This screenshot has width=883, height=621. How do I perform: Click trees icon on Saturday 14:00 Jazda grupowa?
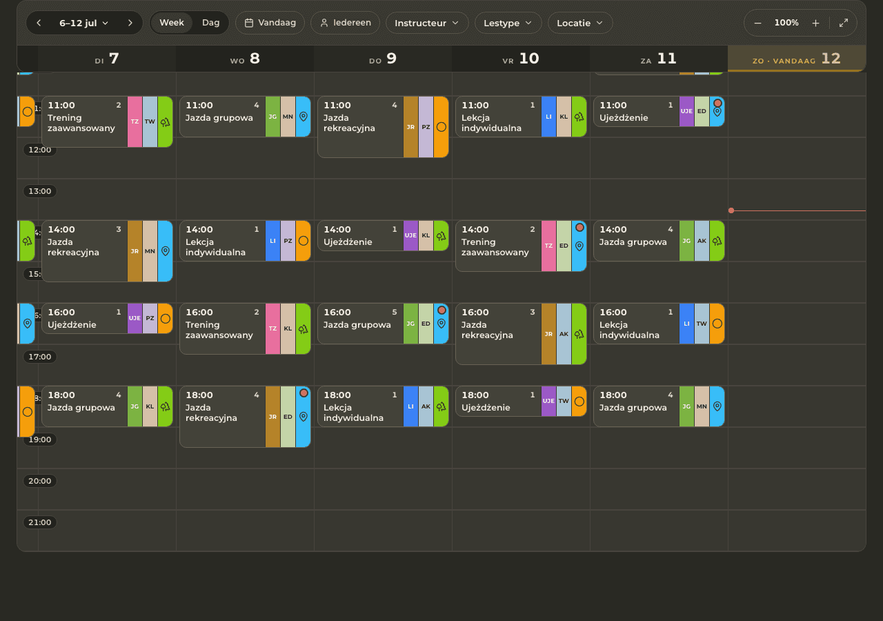(x=717, y=241)
